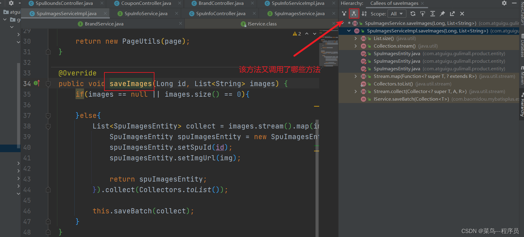Select Collectors.toList() hierarchy entry
Screen dimensions: 524x237
(x=429, y=84)
